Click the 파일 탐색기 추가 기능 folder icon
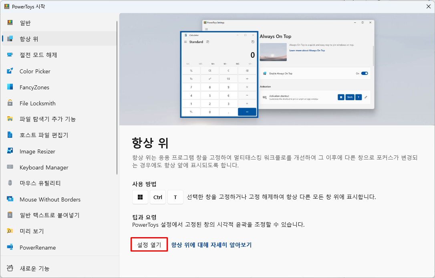Image resolution: width=435 pixels, height=278 pixels. 10,119
